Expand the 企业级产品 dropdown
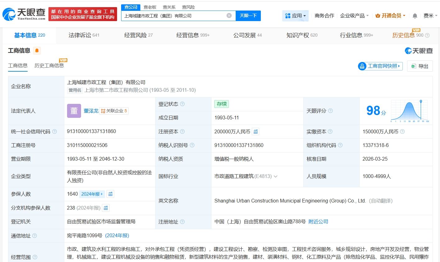This screenshot has height=262, width=440. (354, 16)
